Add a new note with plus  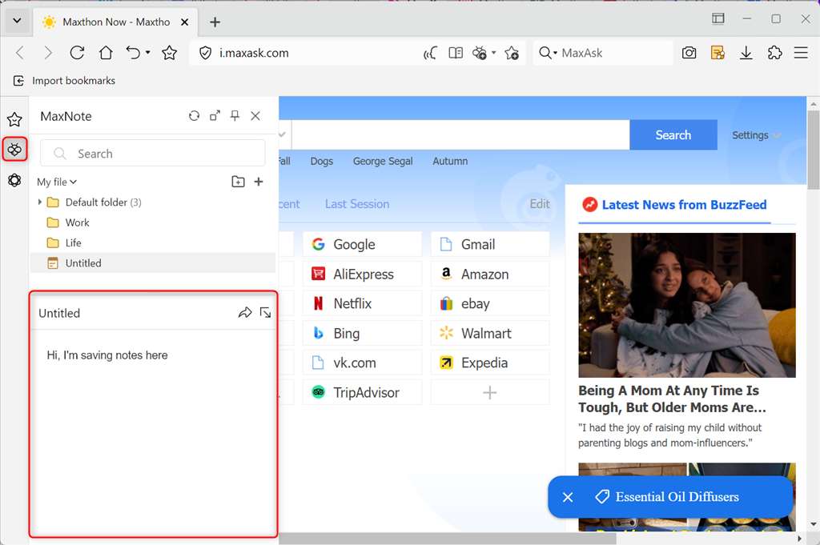click(x=259, y=182)
